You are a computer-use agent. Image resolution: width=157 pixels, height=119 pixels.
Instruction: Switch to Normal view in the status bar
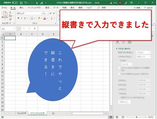click(111, 117)
